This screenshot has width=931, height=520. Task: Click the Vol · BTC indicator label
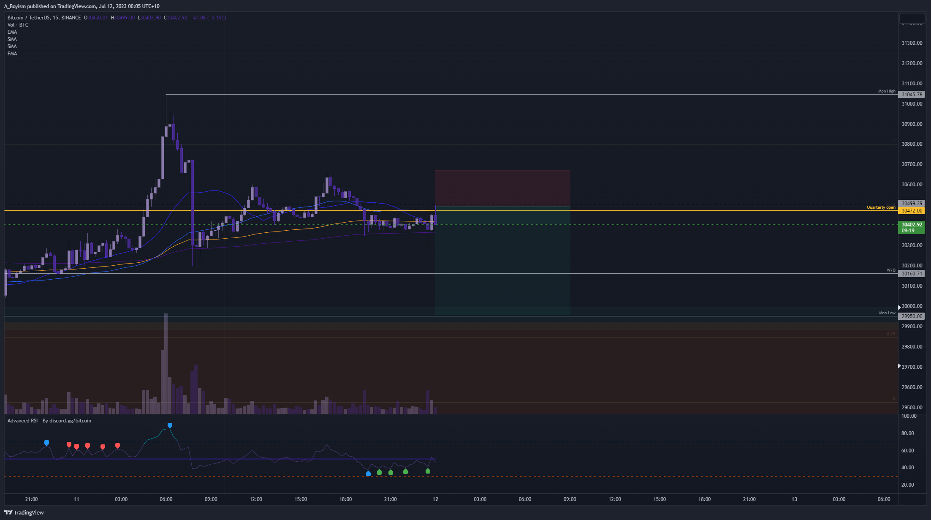pos(18,25)
